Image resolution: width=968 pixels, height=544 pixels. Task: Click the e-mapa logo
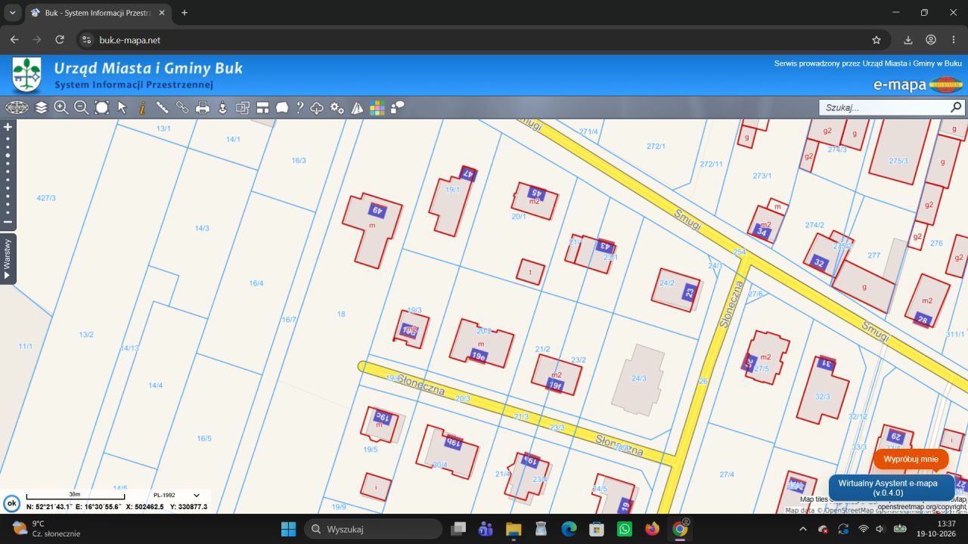pos(917,85)
